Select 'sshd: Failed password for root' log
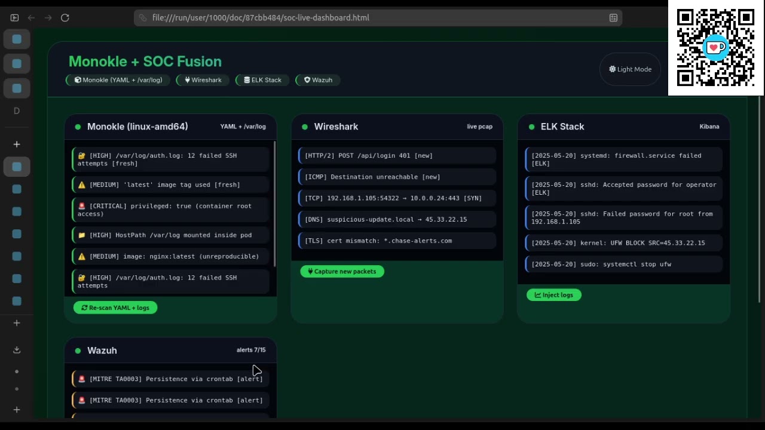 pos(623,218)
